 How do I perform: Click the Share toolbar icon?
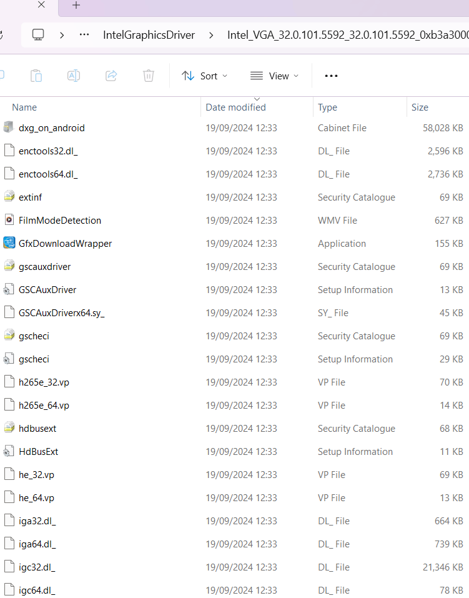(111, 76)
